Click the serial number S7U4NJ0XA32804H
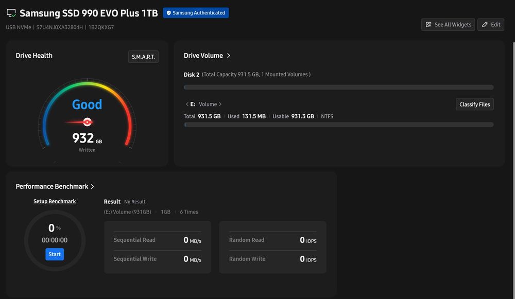 coord(59,27)
